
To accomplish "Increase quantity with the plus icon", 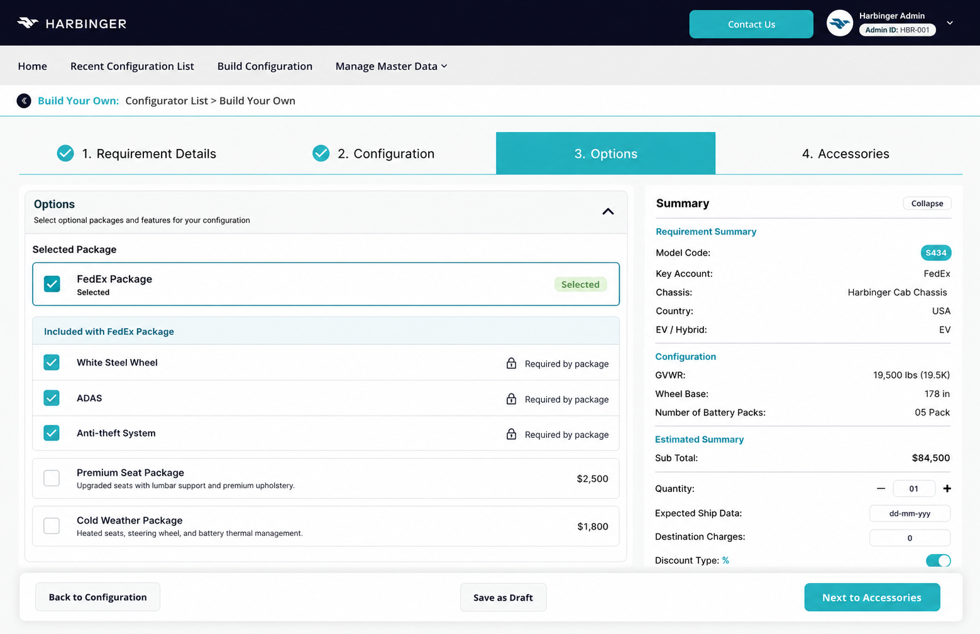I will coord(947,488).
